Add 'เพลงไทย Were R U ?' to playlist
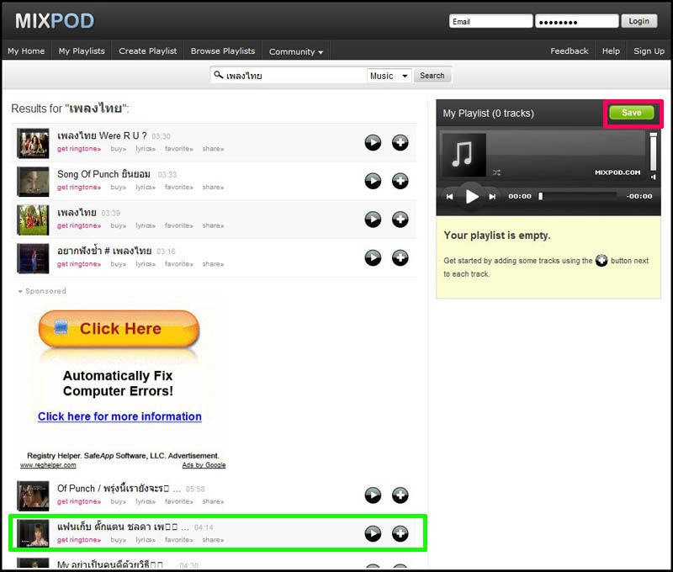673x572 pixels. coord(400,142)
